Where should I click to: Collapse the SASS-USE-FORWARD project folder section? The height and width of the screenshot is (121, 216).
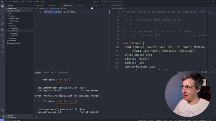pyautogui.click(x=19, y=11)
